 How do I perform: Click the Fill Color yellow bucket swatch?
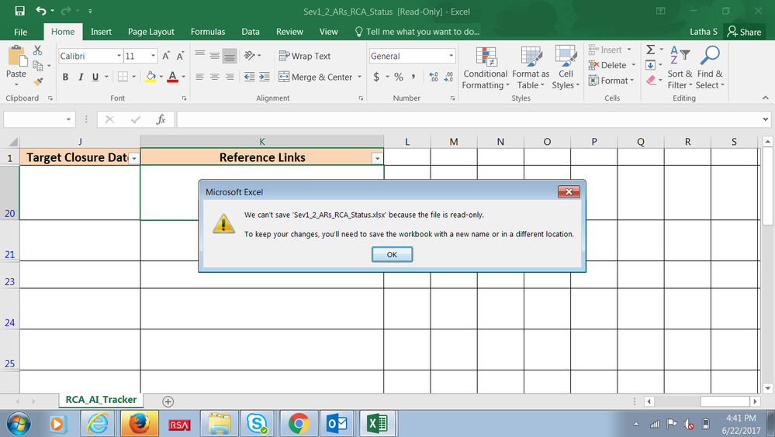coord(151,77)
